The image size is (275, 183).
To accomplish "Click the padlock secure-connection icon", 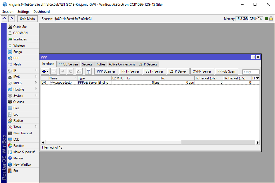I will coord(271,18).
